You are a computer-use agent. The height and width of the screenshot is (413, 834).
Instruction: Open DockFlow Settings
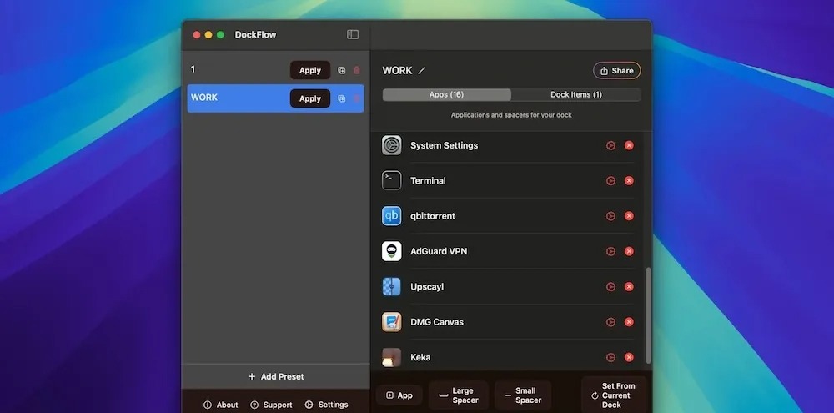327,405
